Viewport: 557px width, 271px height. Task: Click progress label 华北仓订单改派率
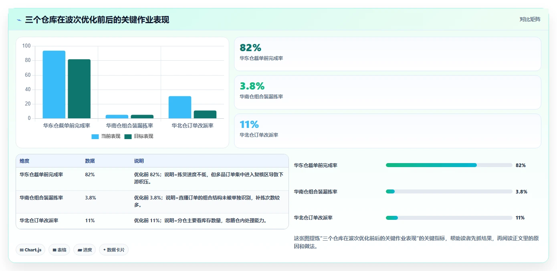(x=313, y=218)
